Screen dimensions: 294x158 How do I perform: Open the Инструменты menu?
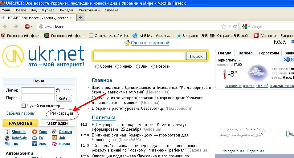[x=89, y=10]
